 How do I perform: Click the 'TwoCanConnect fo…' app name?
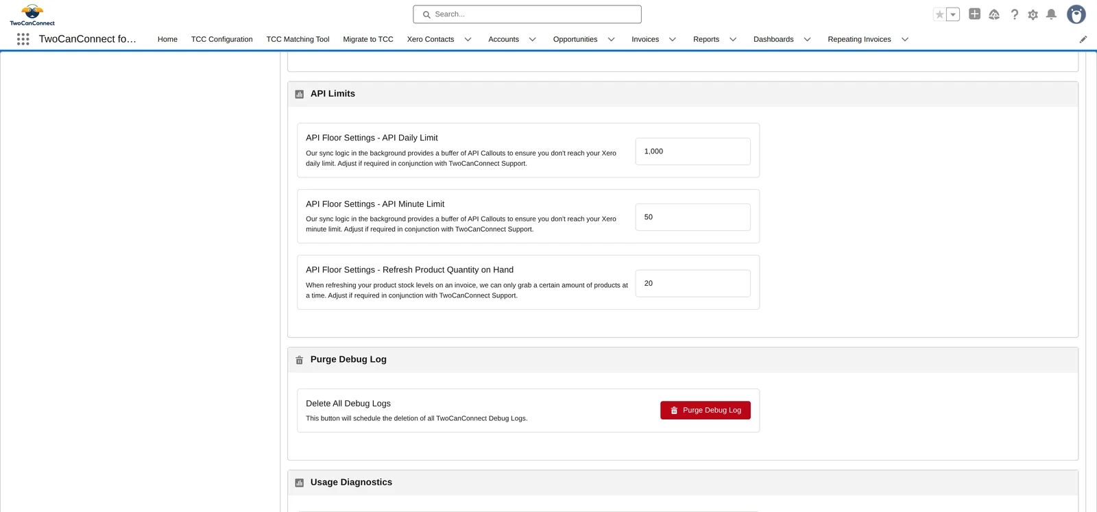click(x=88, y=39)
